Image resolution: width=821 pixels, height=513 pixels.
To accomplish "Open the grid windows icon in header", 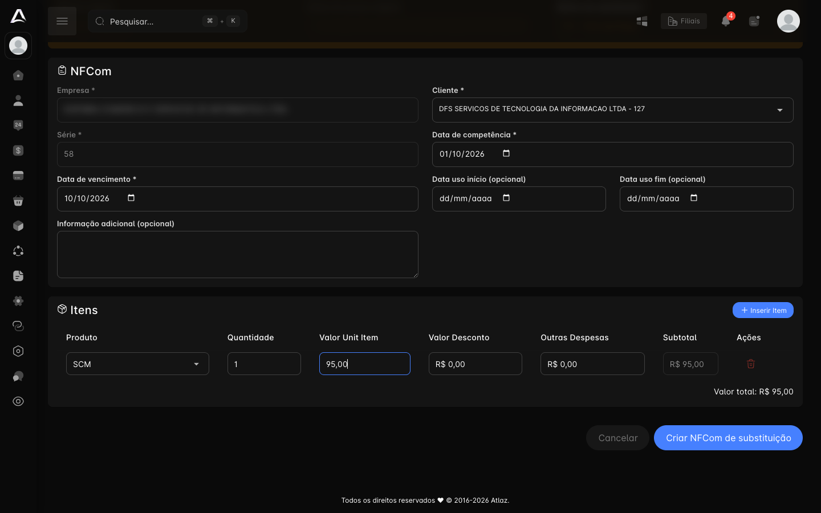I will pyautogui.click(x=642, y=21).
